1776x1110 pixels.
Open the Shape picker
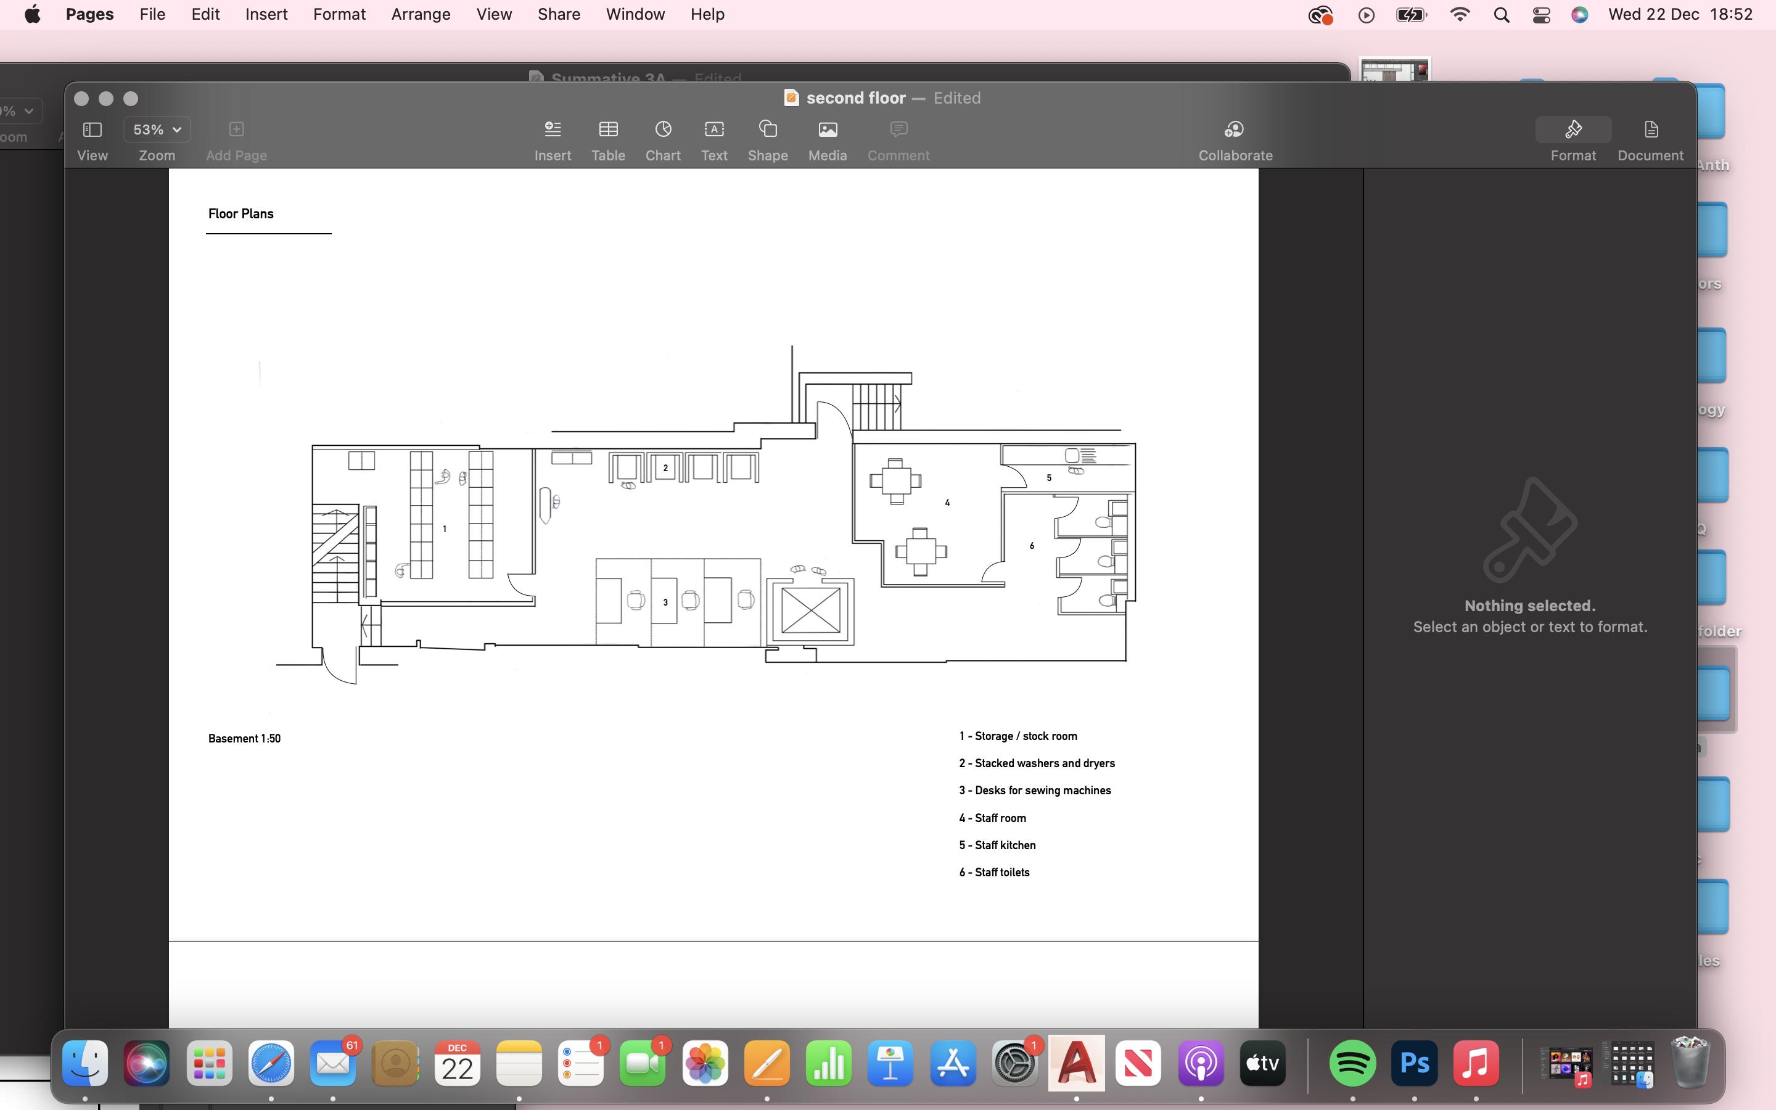[x=768, y=131]
